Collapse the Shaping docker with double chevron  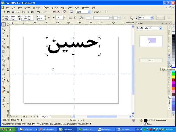[x=163, y=23]
